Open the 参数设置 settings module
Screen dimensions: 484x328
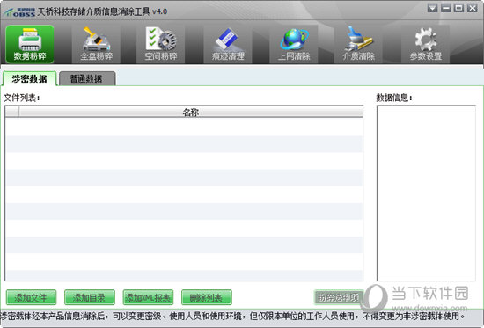pyautogui.click(x=425, y=44)
